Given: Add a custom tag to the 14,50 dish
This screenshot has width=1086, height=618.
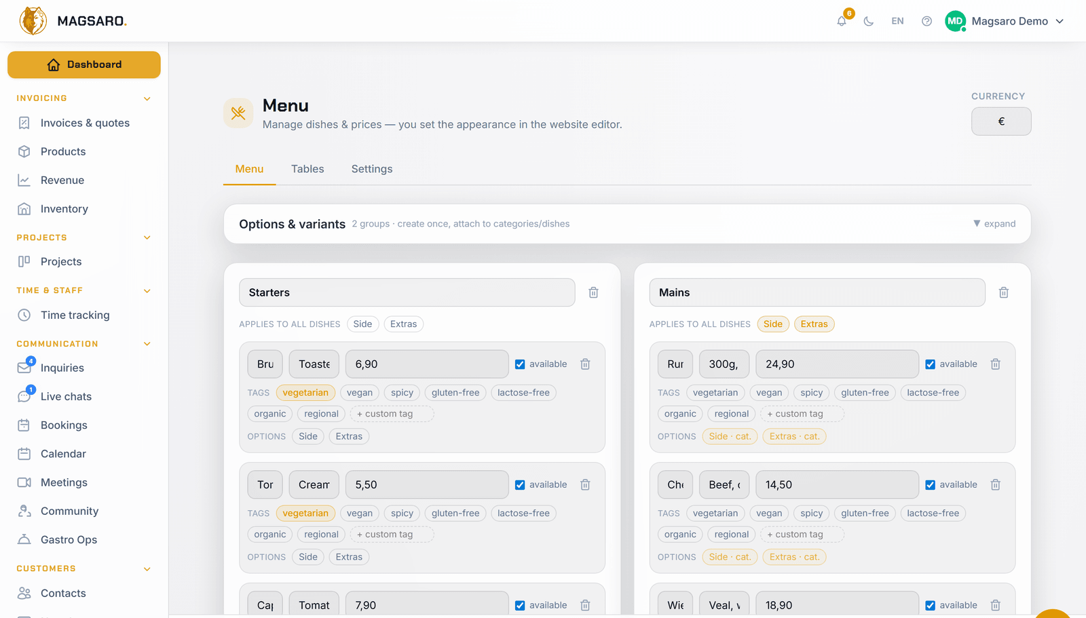Looking at the screenshot, I should click(802, 535).
